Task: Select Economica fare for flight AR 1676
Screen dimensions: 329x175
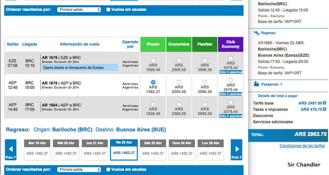Action: click(179, 60)
